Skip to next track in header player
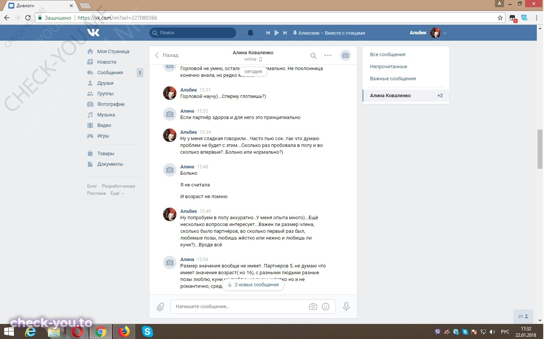This screenshot has width=544, height=339. pyautogui.click(x=285, y=33)
